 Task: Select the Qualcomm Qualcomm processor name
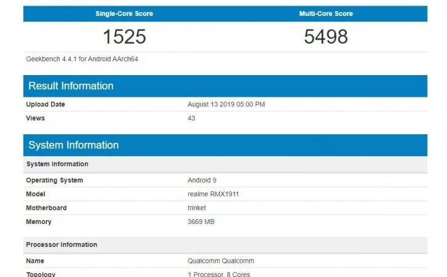click(x=221, y=261)
